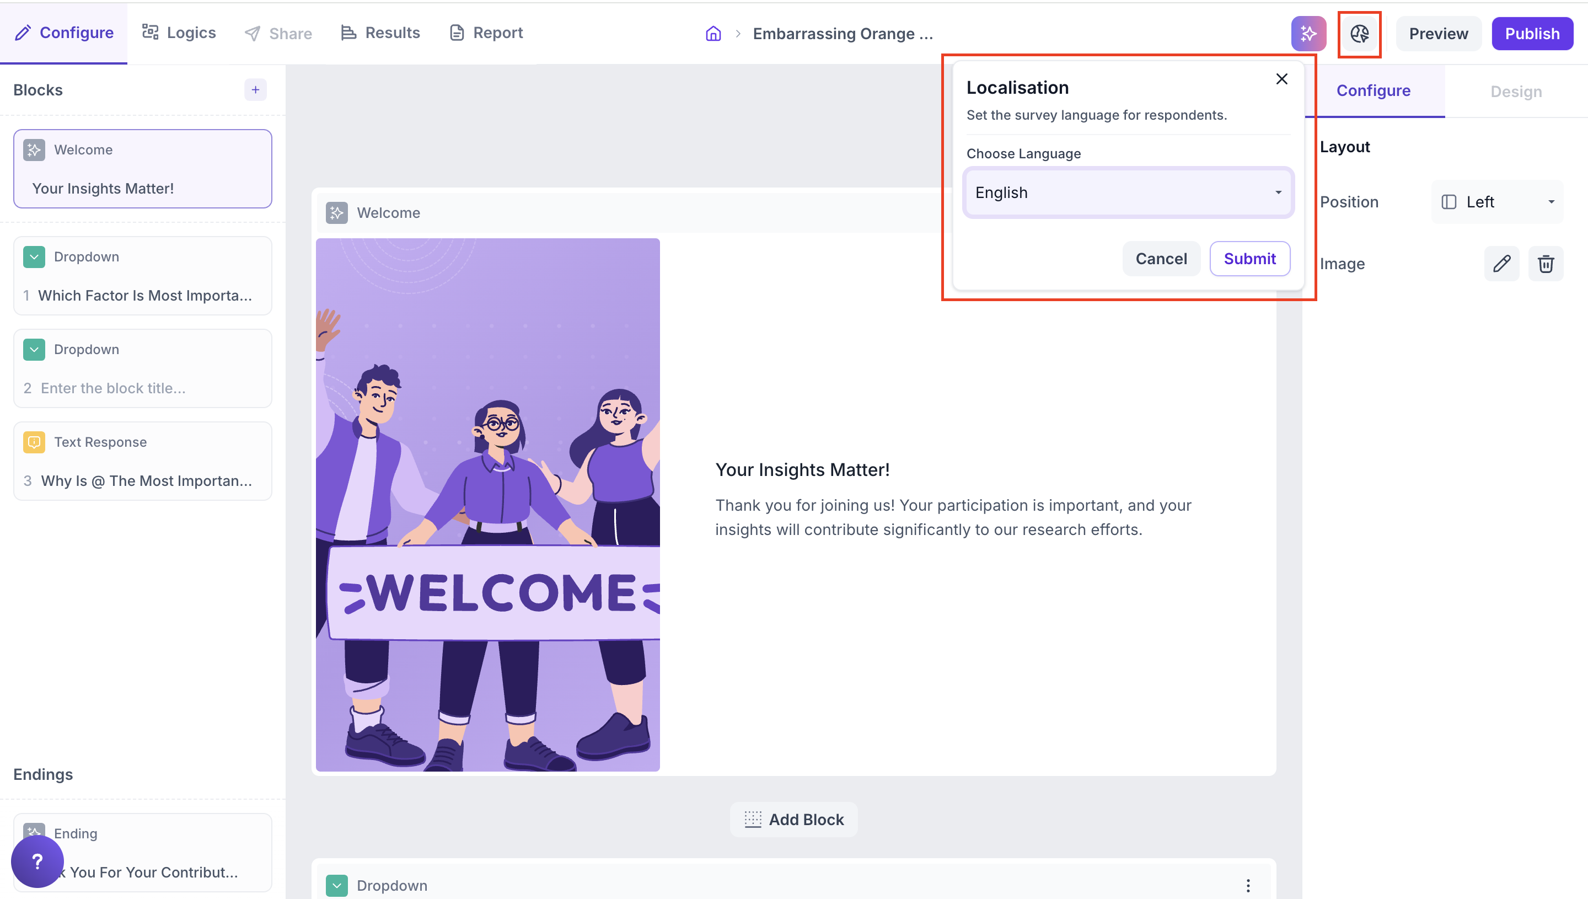Open the help question mark bubble

pos(37,861)
